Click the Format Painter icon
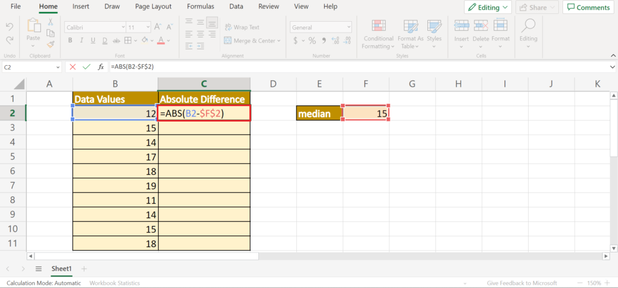This screenshot has height=288, width=618. (51, 44)
